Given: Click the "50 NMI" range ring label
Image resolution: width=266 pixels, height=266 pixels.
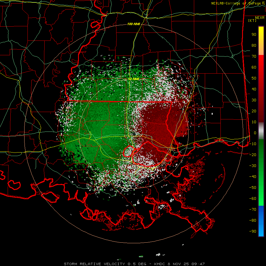Looking at the screenshot, I should coord(134,79).
